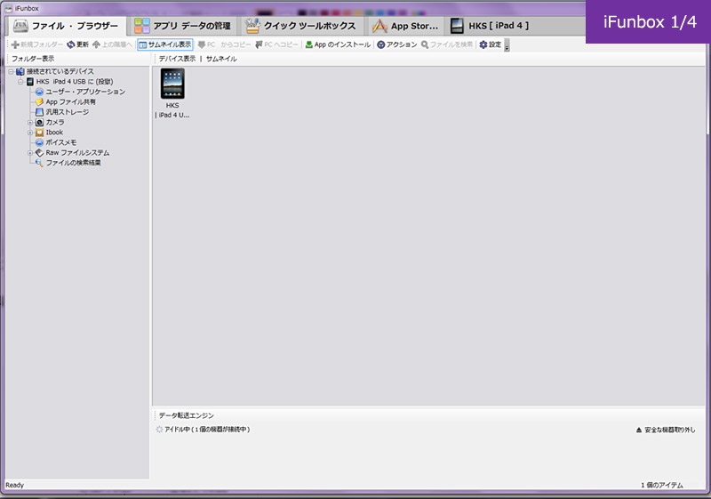Click the Ready status bar text
The height and width of the screenshot is (499, 711).
pyautogui.click(x=14, y=486)
